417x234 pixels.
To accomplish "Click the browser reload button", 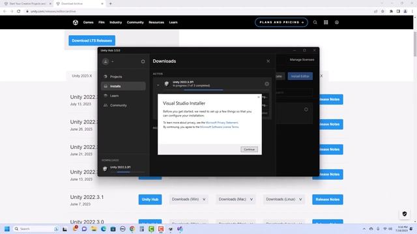I will point(19,12).
